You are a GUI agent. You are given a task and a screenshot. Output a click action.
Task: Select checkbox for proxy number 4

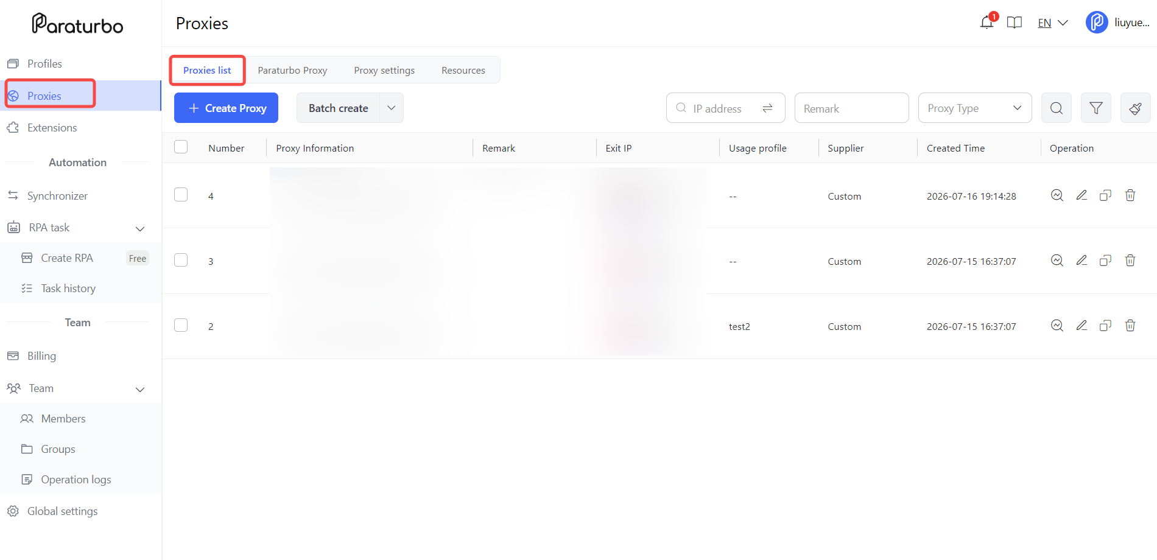tap(181, 195)
